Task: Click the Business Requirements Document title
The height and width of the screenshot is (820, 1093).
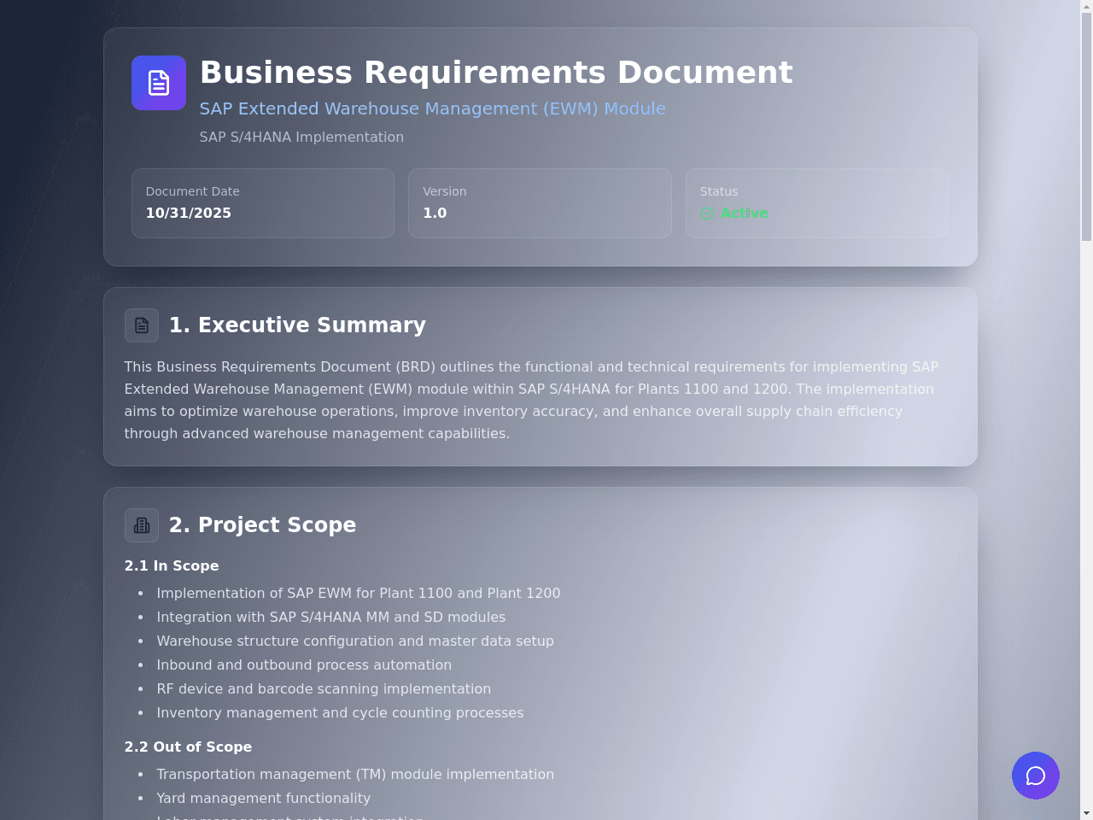Action: [496, 73]
